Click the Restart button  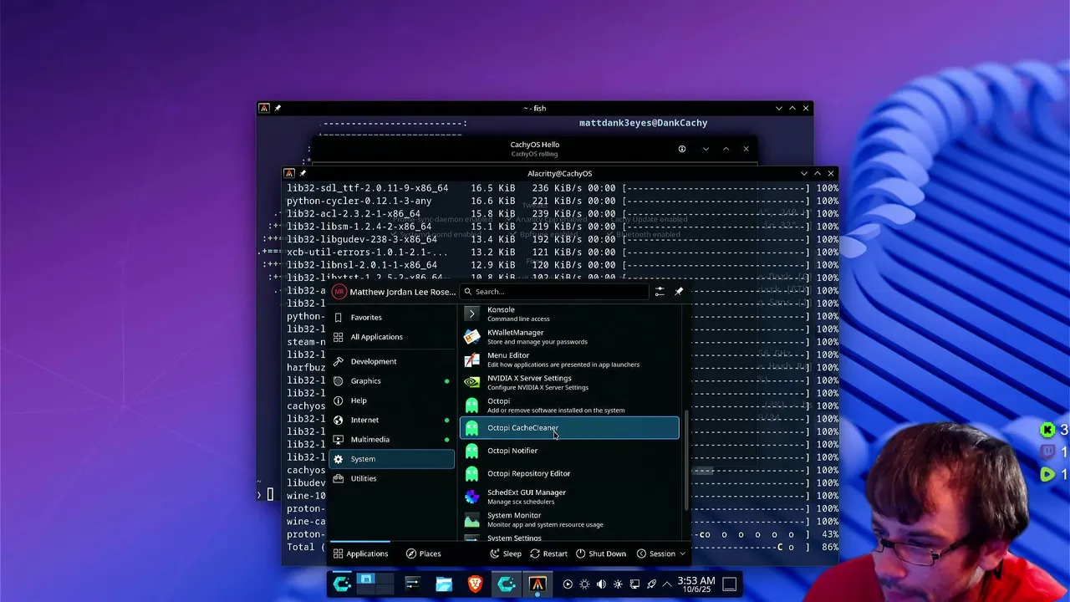[548, 554]
